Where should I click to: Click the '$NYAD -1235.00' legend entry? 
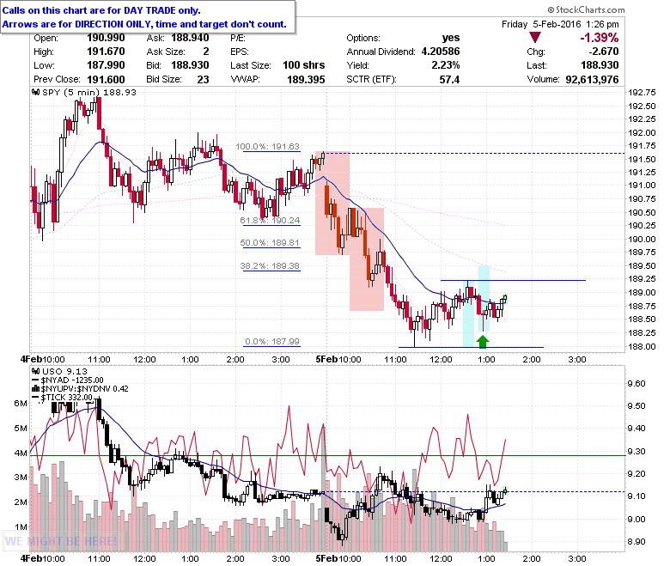(72, 380)
